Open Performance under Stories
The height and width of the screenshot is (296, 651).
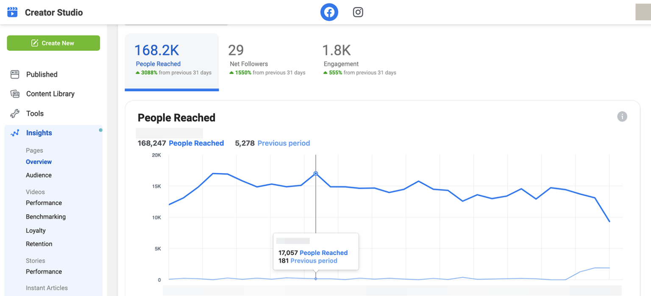(44, 271)
